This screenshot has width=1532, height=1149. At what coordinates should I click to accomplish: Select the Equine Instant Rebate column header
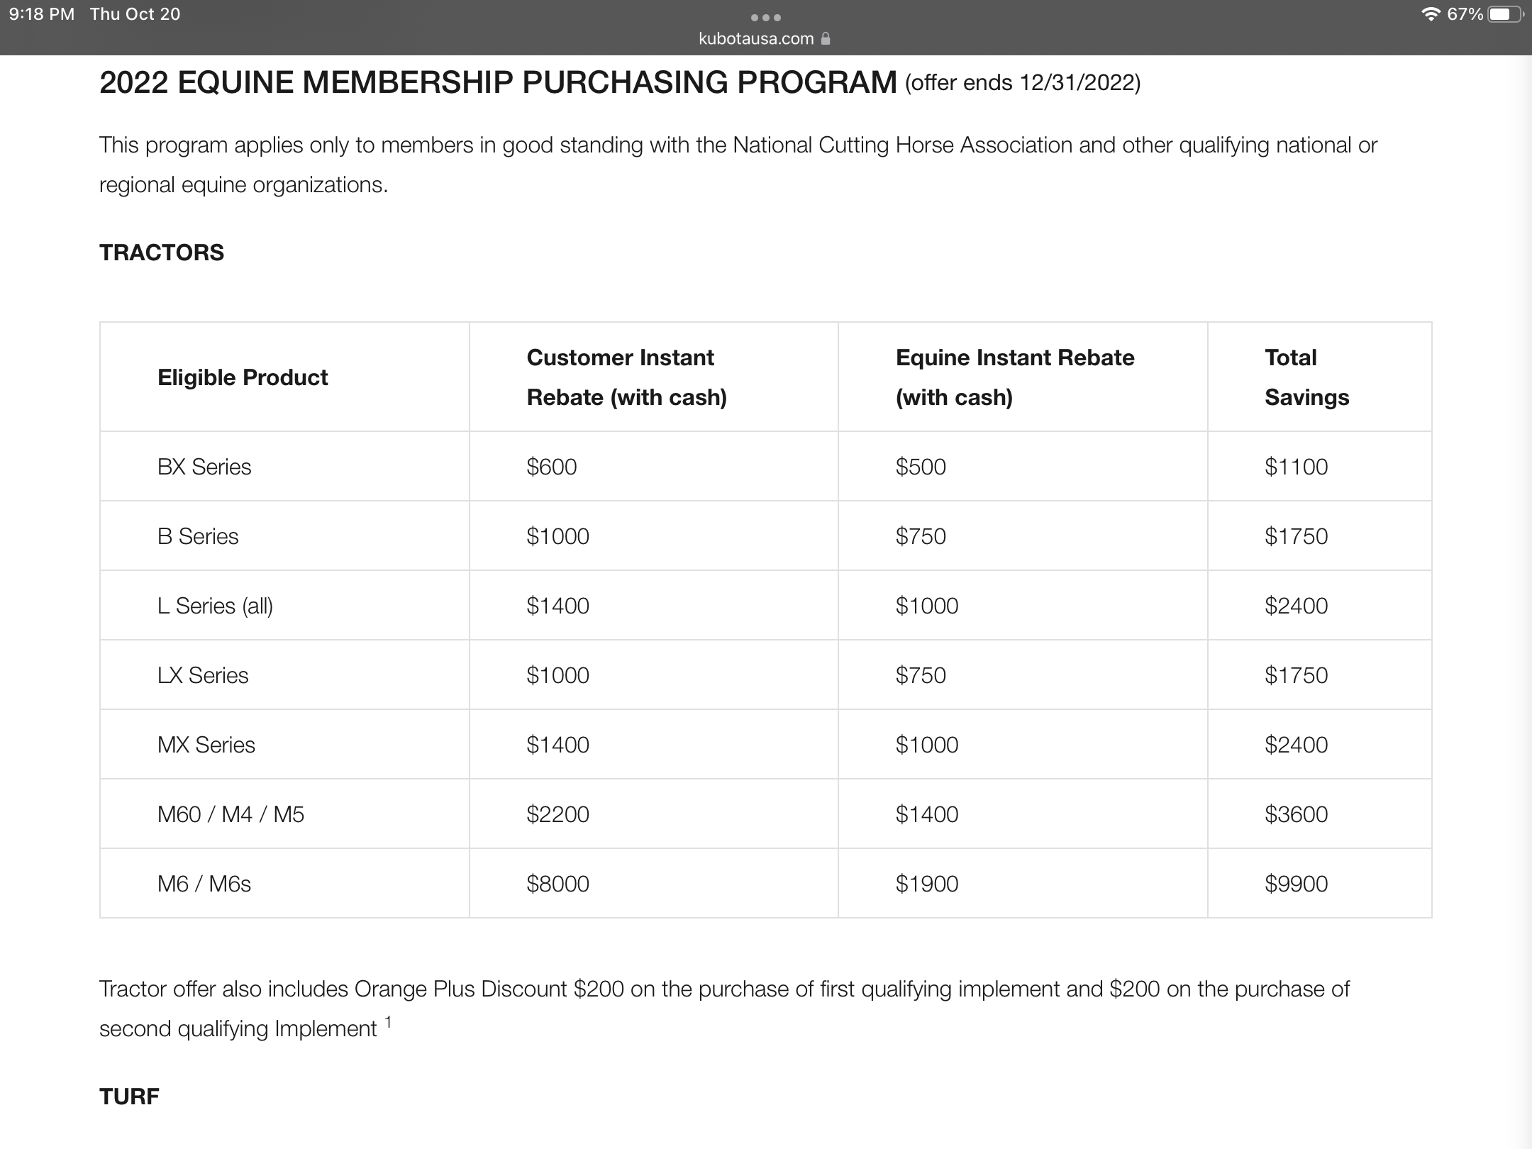coord(1015,377)
